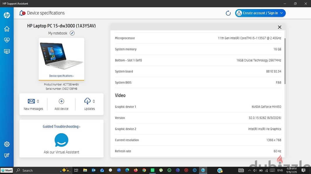Viewport: 311px width, 174px height.
Task: Open Zoom from the taskbar
Action: 119,170
